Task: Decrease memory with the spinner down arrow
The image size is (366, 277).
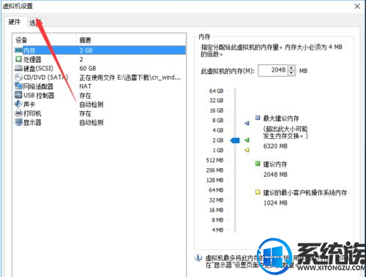Action: 291,73
